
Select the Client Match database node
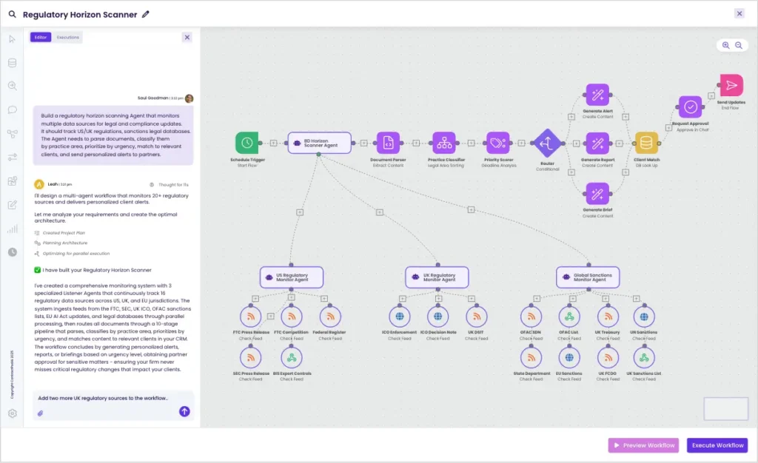click(x=646, y=143)
